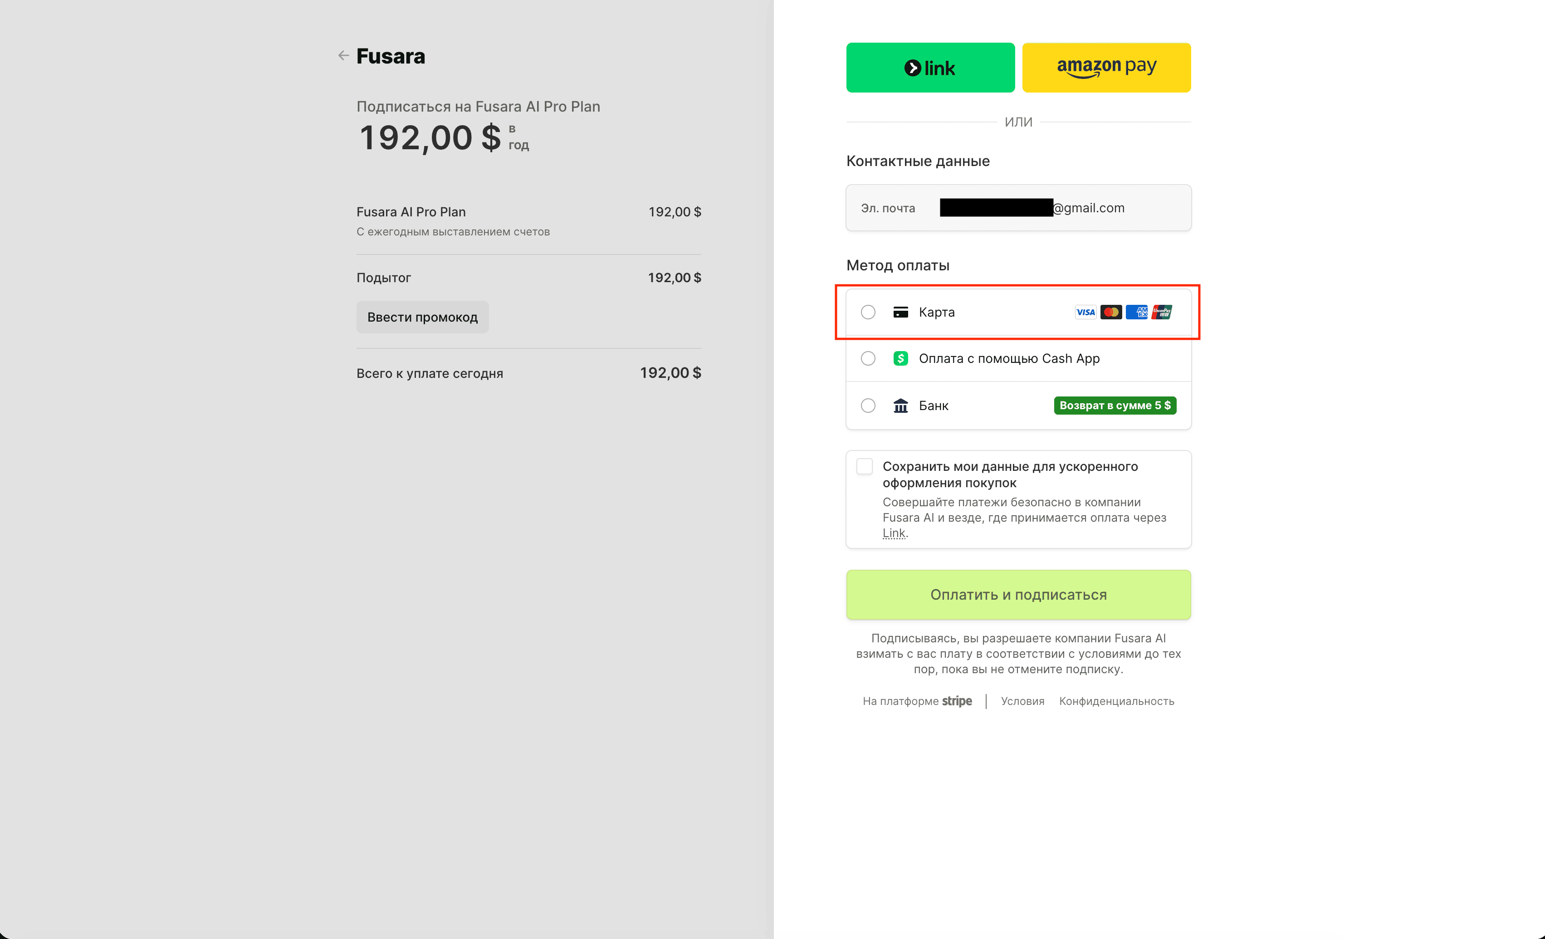Click the back arrow next to Fusara
The height and width of the screenshot is (939, 1545).
click(343, 56)
